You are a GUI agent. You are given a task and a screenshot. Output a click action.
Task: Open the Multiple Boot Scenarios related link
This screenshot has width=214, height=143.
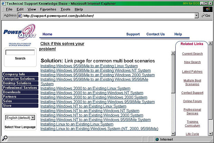pyautogui.click(x=192, y=82)
